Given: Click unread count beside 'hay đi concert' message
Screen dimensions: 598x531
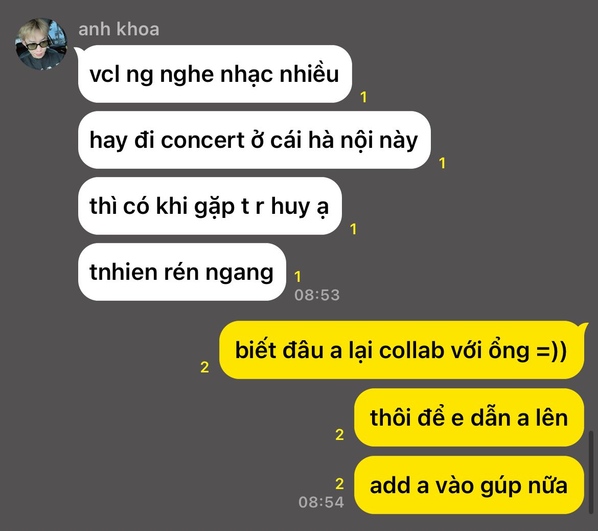Looking at the screenshot, I should (442, 163).
